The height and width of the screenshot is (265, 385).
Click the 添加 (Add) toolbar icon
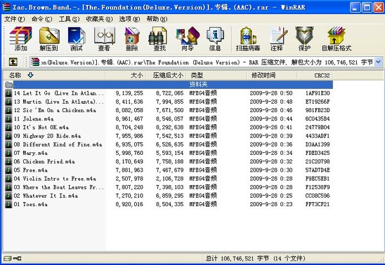(21, 39)
